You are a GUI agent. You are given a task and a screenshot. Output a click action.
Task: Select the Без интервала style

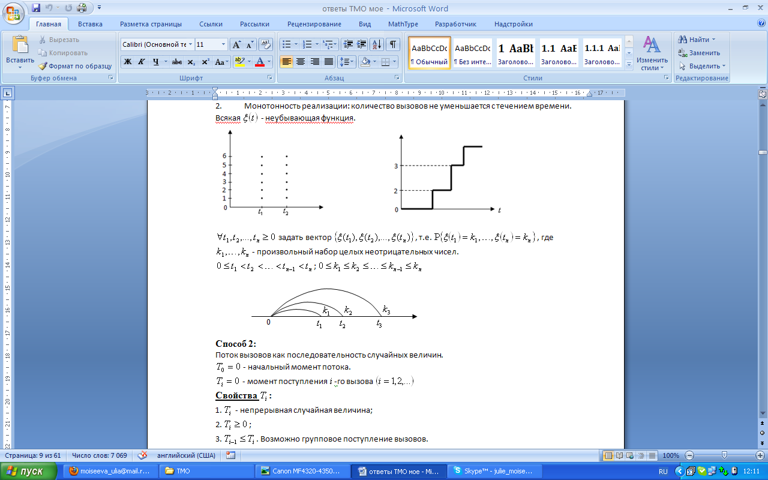pyautogui.click(x=472, y=52)
